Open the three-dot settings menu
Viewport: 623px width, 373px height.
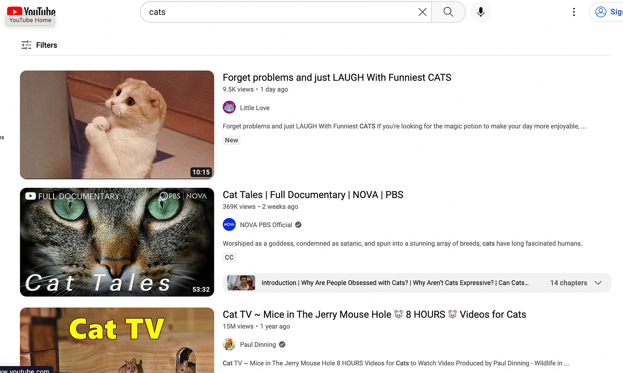[574, 12]
